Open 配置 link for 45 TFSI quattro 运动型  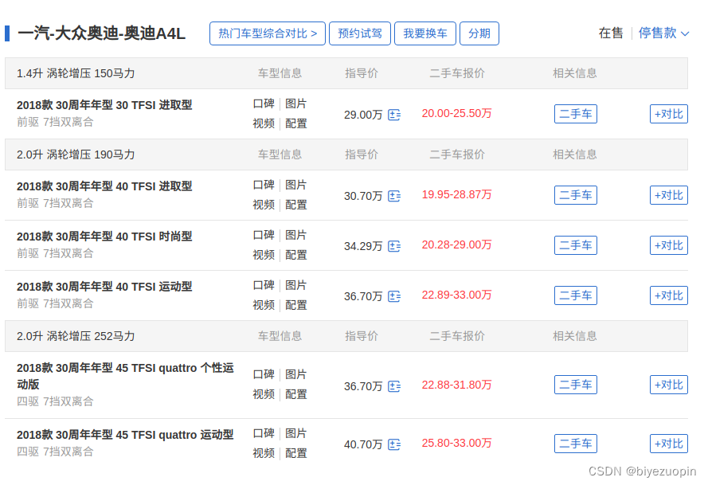click(295, 453)
